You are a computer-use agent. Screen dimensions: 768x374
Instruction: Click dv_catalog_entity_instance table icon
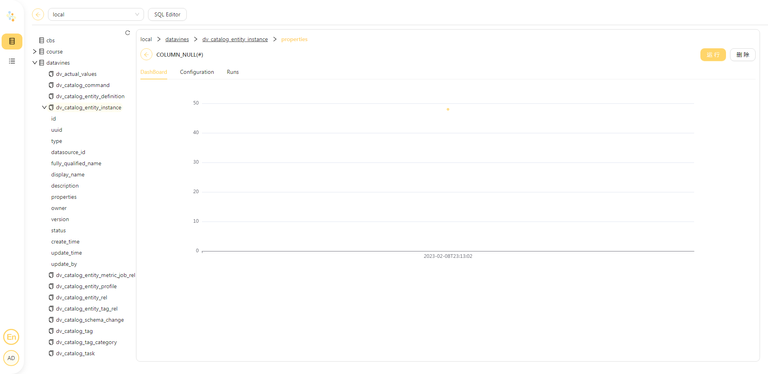point(51,107)
